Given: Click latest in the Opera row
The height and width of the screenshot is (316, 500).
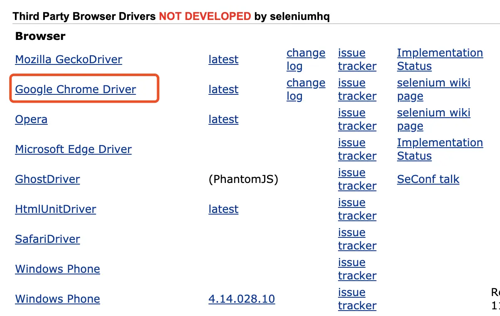Looking at the screenshot, I should point(223,119).
